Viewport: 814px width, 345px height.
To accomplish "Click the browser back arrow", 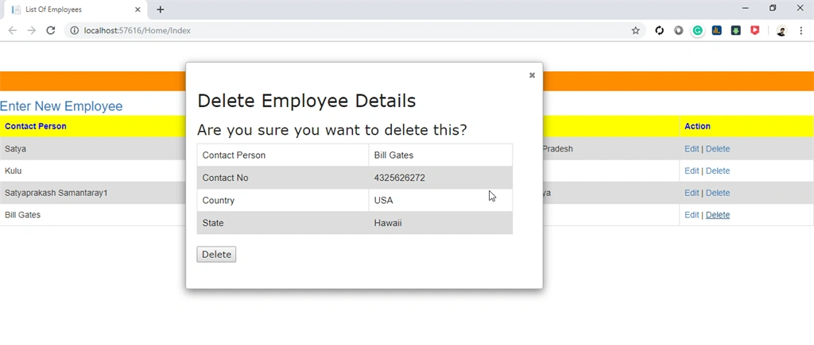I will pyautogui.click(x=13, y=31).
